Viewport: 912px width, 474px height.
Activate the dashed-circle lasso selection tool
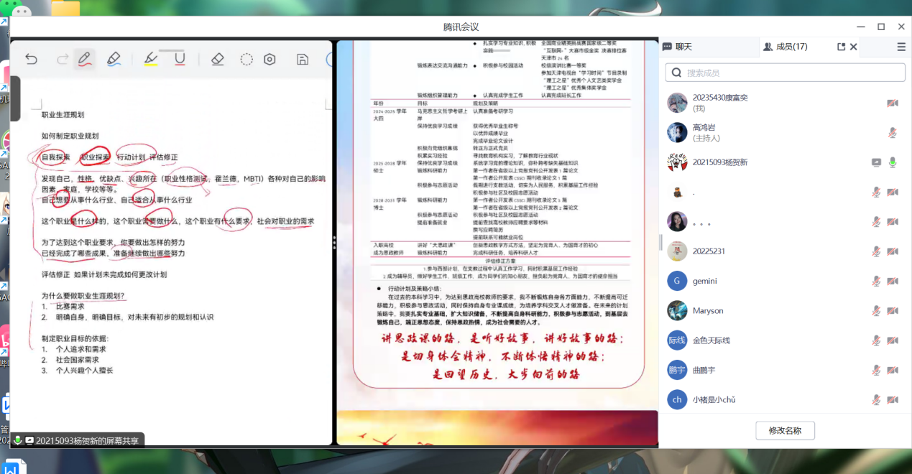tap(247, 59)
